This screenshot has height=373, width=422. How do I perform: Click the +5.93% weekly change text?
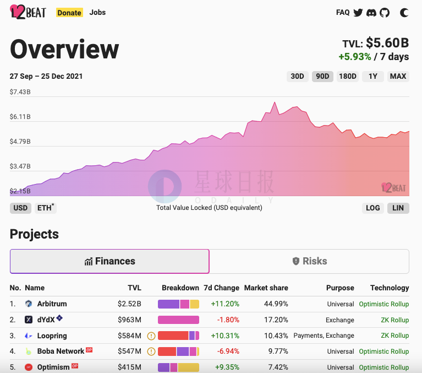tap(355, 57)
